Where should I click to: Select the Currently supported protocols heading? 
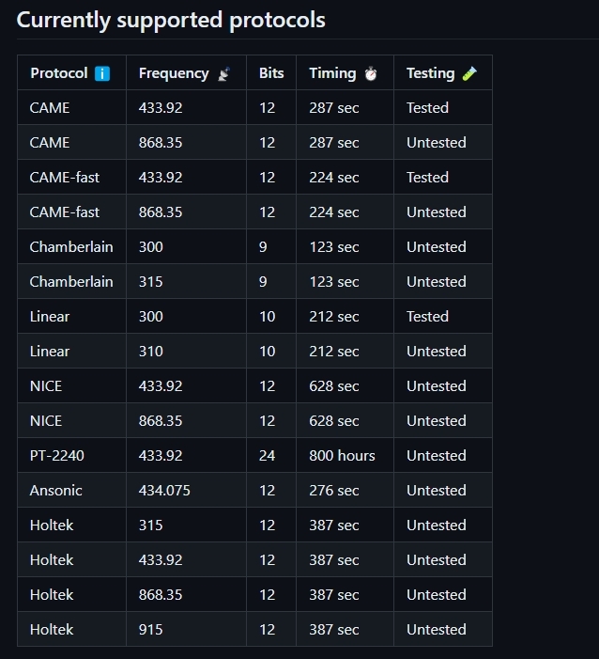pos(171,20)
